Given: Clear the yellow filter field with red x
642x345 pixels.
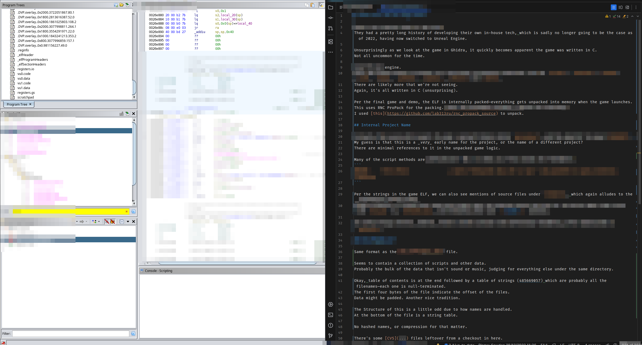Looking at the screenshot, I should (127, 211).
